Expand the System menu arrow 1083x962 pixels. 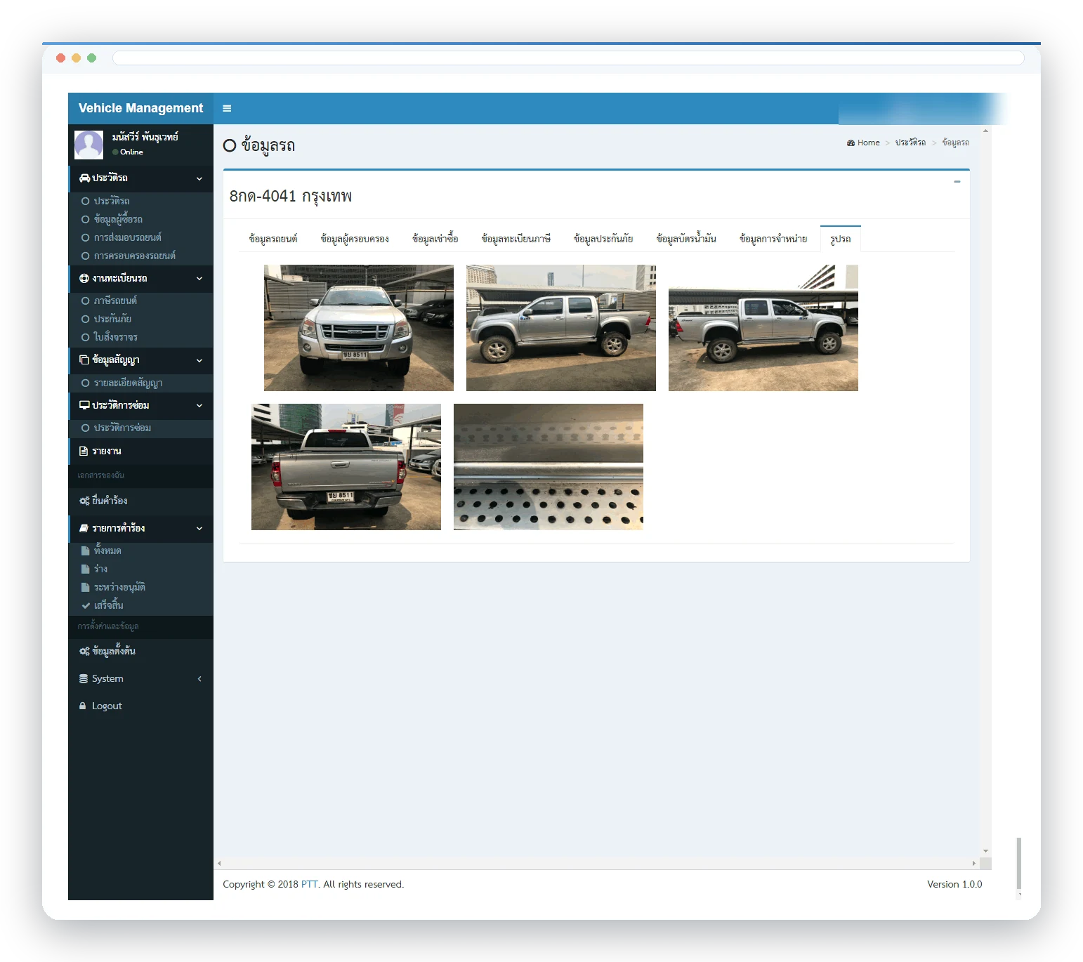click(199, 679)
